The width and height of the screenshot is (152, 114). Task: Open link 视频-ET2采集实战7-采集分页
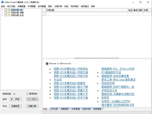click(71, 94)
